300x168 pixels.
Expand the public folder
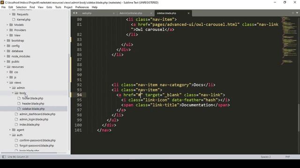[x=5, y=62]
